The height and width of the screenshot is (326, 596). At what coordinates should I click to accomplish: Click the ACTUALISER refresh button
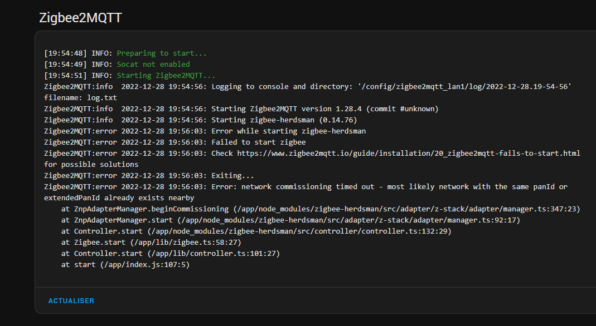coord(71,301)
